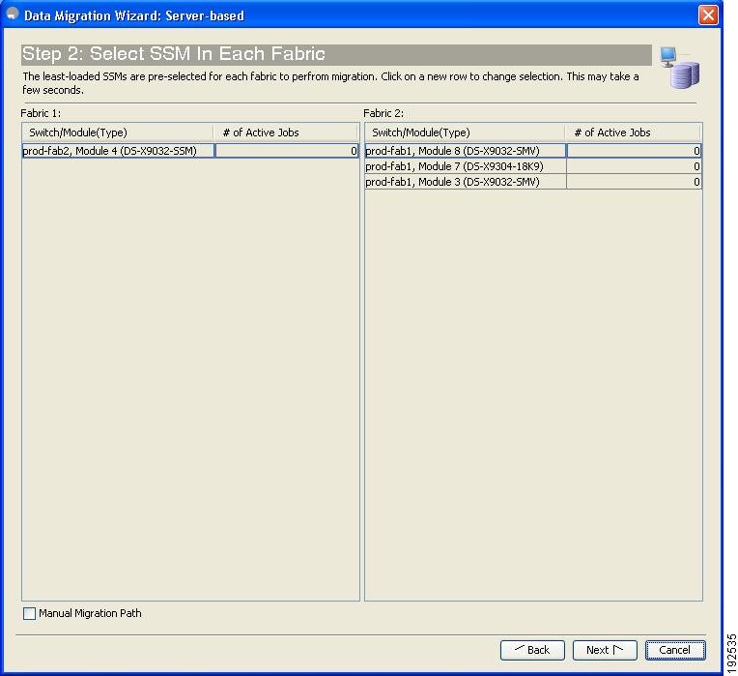
Task: Click Fabric 1 # of Active Jobs header
Action: click(286, 132)
